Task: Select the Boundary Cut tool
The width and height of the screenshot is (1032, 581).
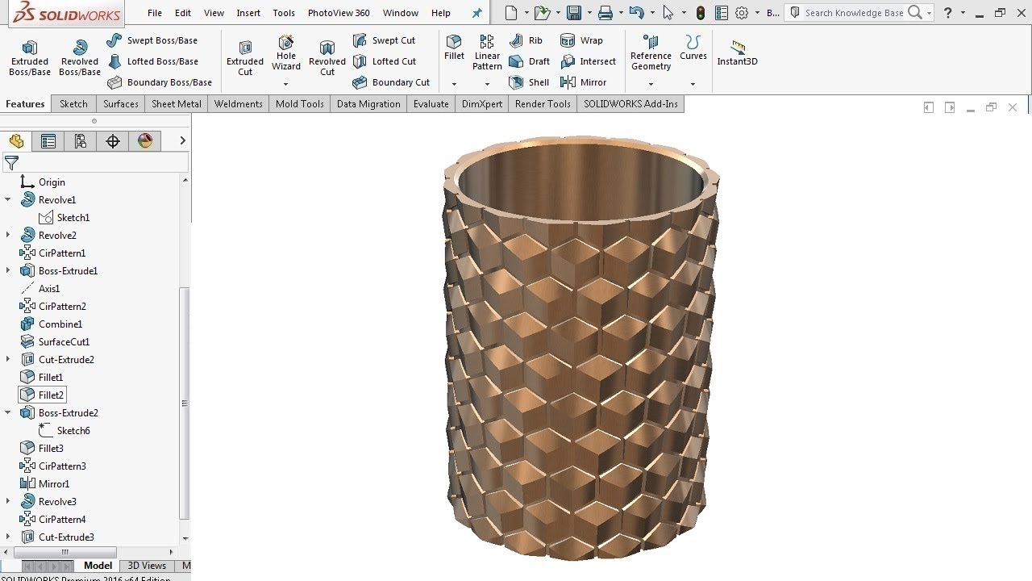Action: point(392,82)
